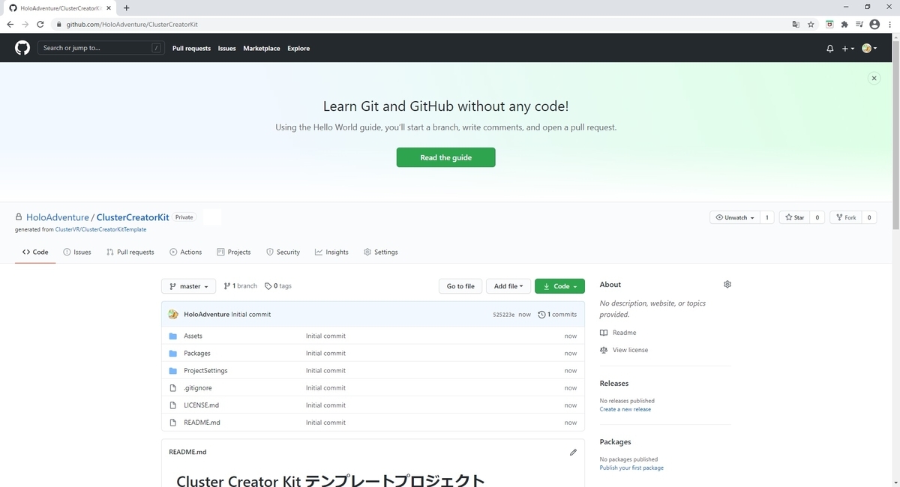The height and width of the screenshot is (487, 900).
Task: Switch to the Code tab
Action: point(35,252)
